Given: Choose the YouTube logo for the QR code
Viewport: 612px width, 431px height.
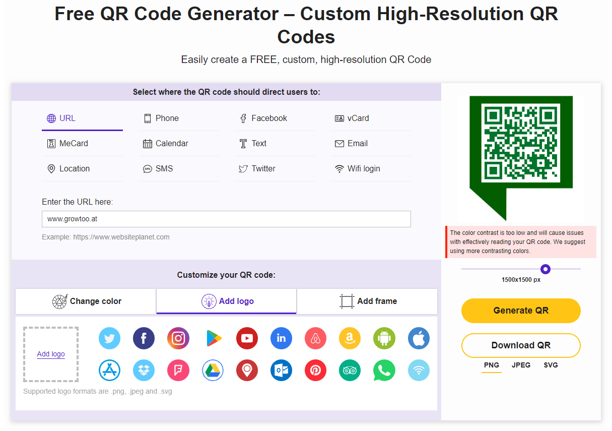Looking at the screenshot, I should (x=247, y=338).
